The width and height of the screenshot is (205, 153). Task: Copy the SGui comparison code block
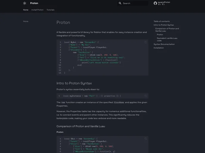[x=146, y=139]
